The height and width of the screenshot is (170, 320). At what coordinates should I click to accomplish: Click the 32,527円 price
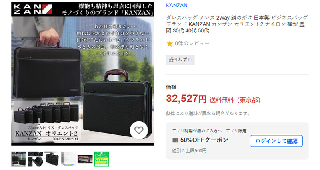pos(186,99)
